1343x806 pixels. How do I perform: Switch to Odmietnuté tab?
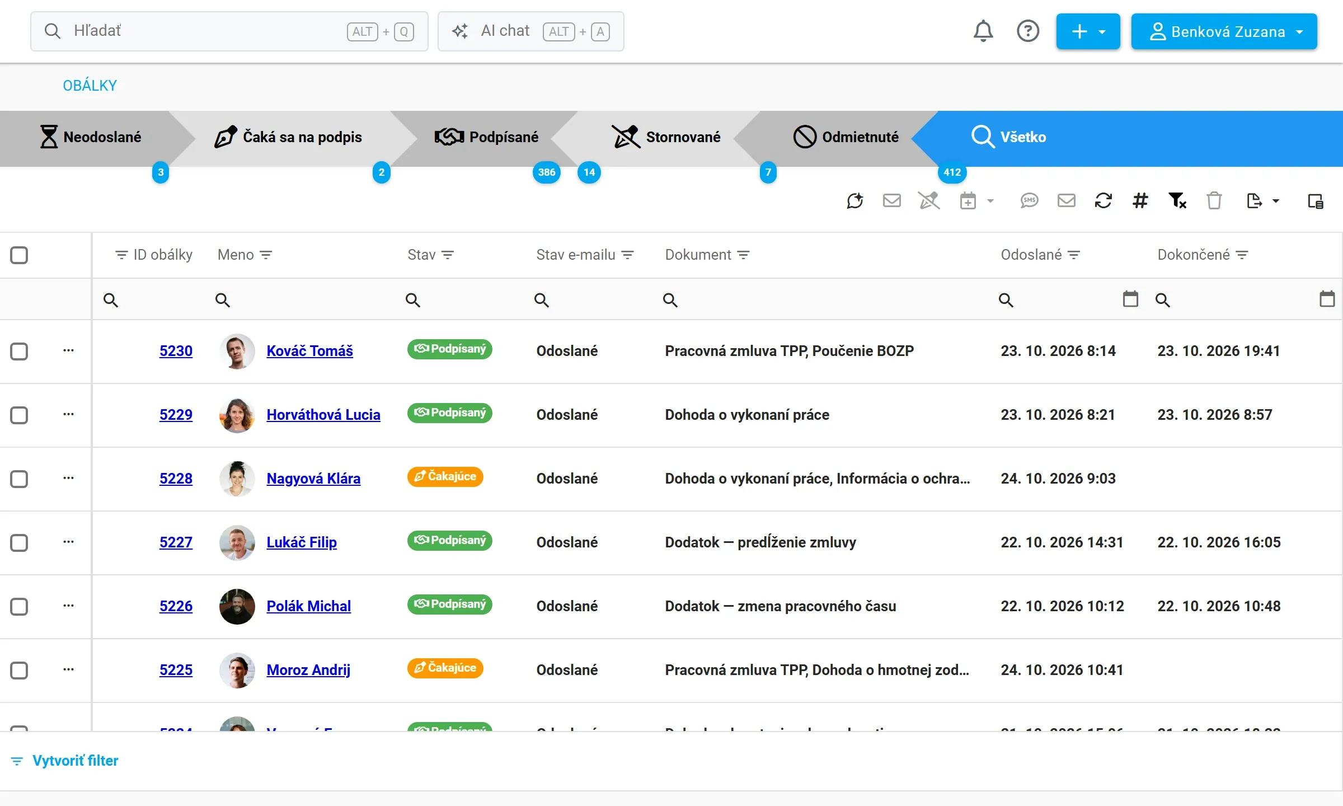click(847, 138)
